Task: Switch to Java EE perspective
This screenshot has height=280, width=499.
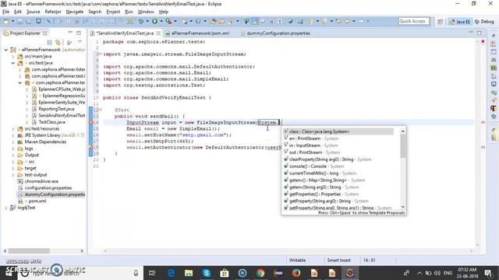Action: point(460,22)
